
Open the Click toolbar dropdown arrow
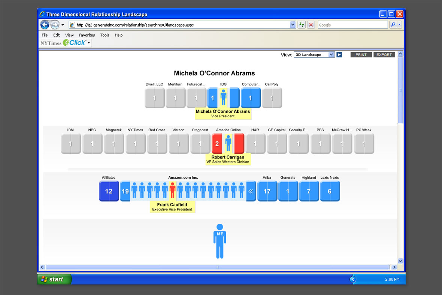pos(89,43)
